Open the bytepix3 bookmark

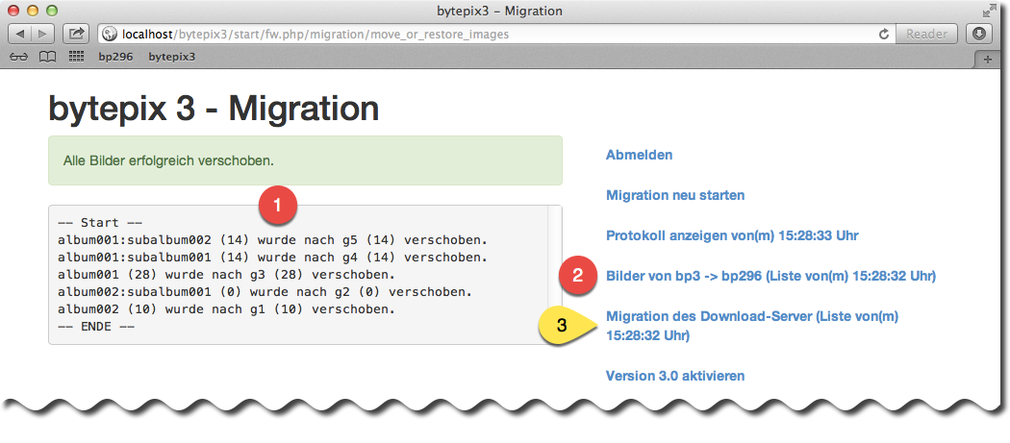coord(171,57)
